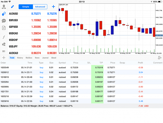Tap the -2.44 profit value
Image resolution: width=163 pixels, height=123 pixels.
pyautogui.click(x=141, y=92)
